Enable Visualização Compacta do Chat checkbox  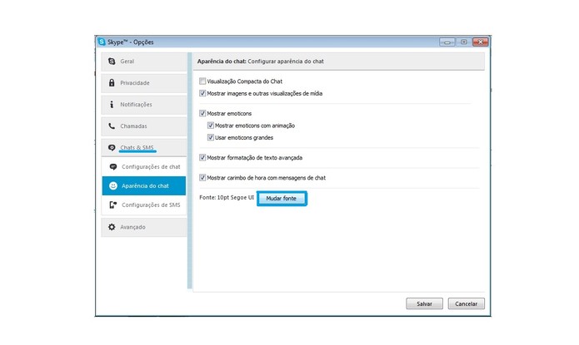click(202, 81)
